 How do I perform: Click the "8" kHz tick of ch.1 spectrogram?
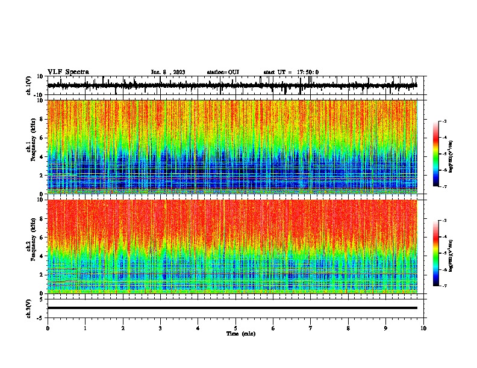42,119
